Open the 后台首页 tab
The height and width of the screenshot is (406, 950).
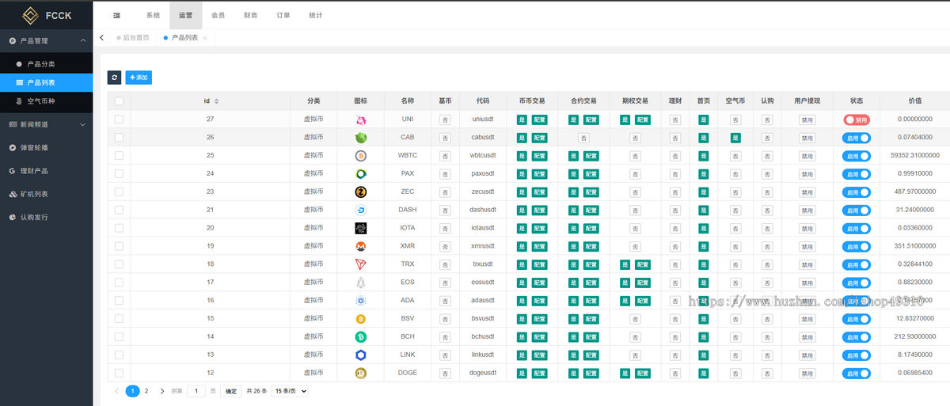(135, 38)
